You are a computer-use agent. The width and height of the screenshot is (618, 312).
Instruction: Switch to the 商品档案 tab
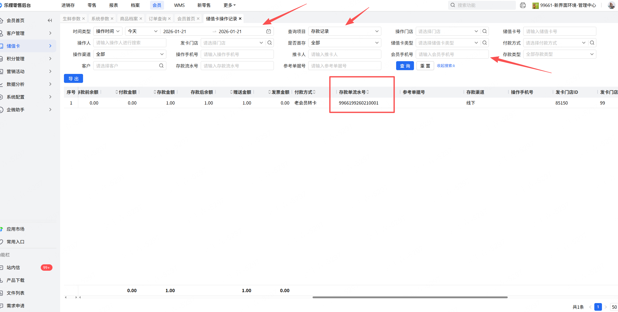(x=129, y=19)
